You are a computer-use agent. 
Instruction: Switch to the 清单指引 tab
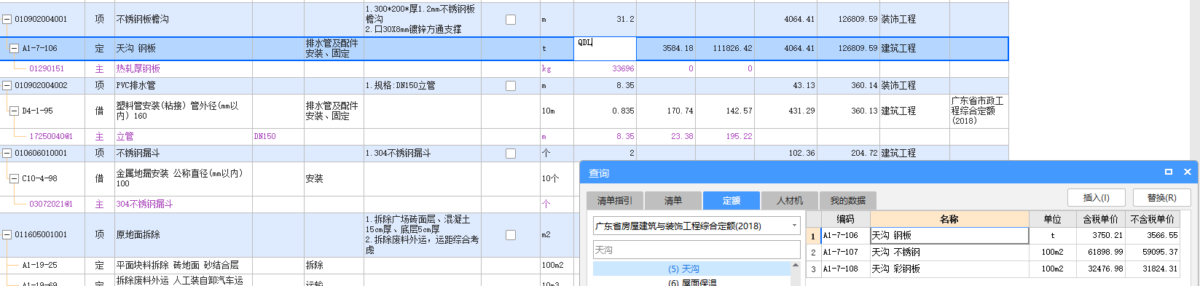[614, 201]
